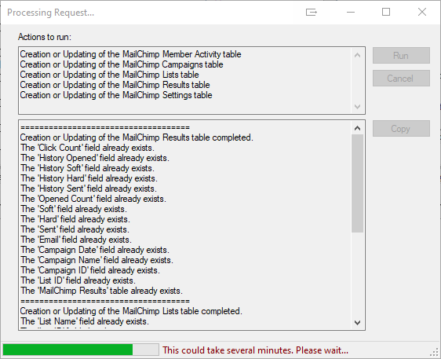Screen dimensions: 441x359
Task: Click the green progress bar
Action: pyautogui.click(x=81, y=350)
